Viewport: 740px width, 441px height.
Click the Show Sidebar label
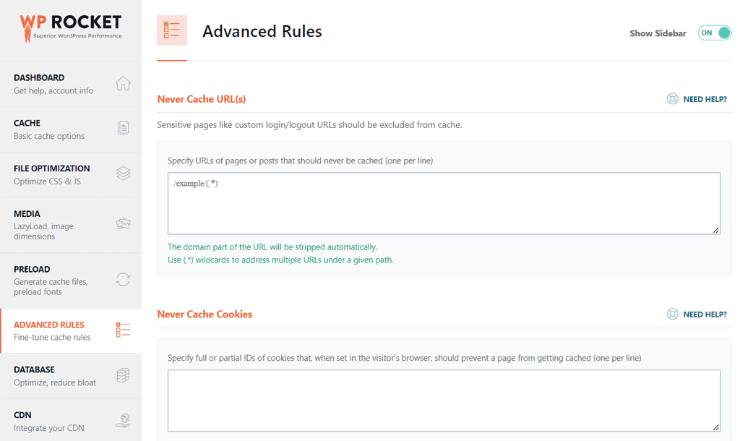click(658, 33)
